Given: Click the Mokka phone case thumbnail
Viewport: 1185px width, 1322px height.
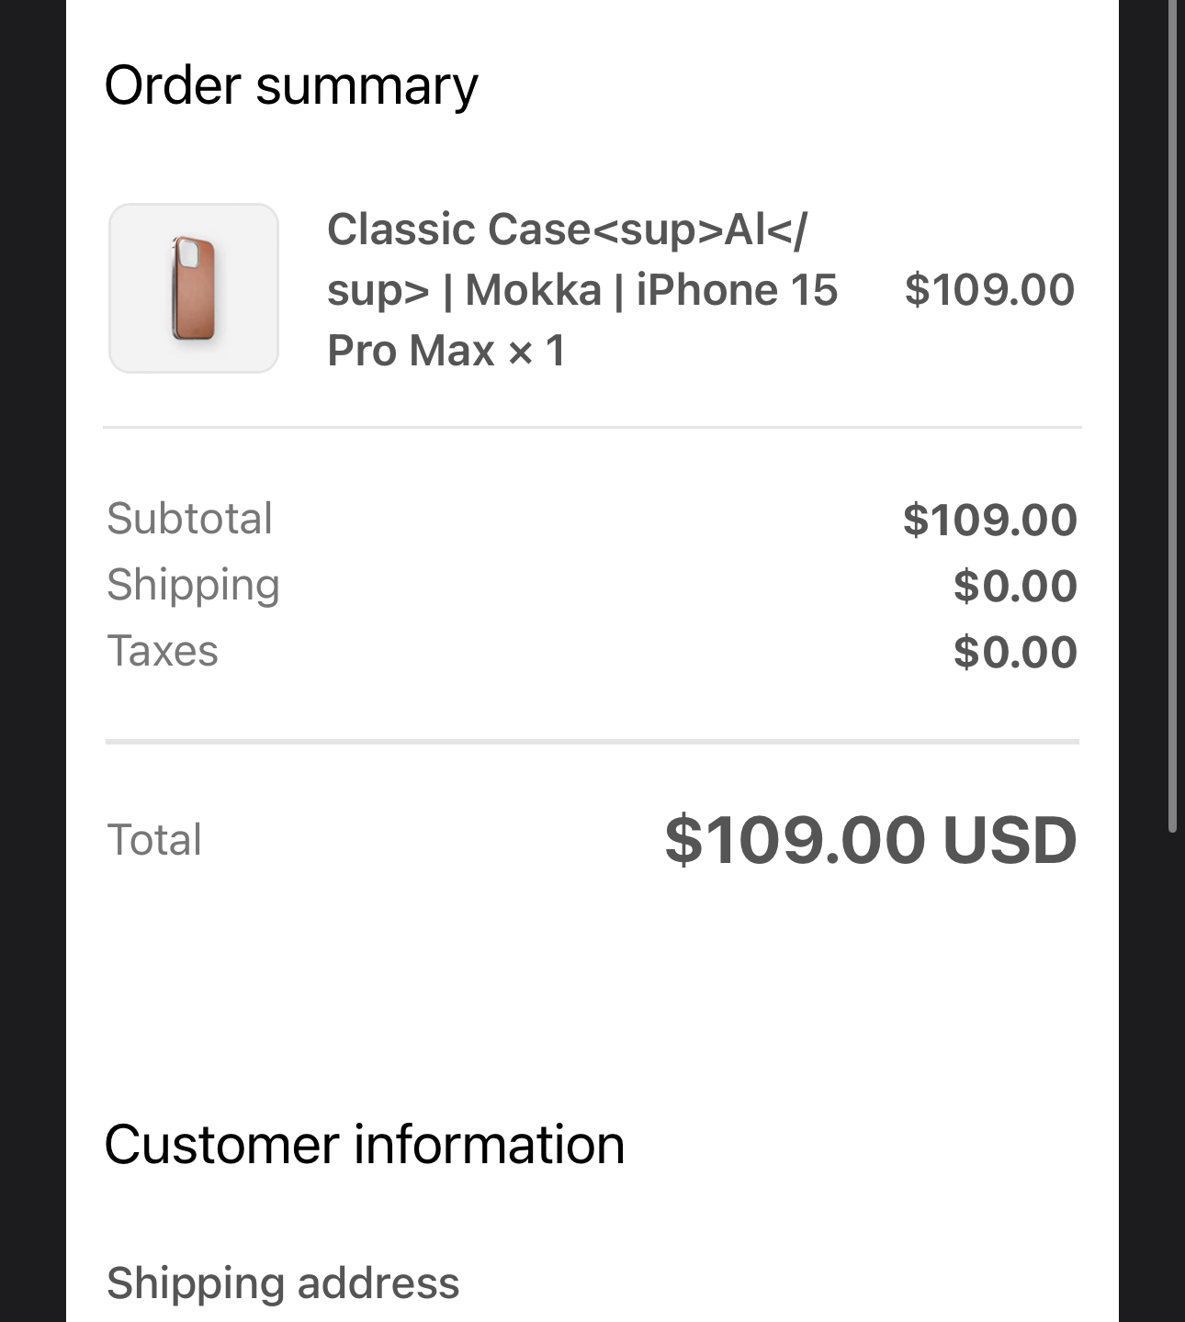Looking at the screenshot, I should 194,288.
